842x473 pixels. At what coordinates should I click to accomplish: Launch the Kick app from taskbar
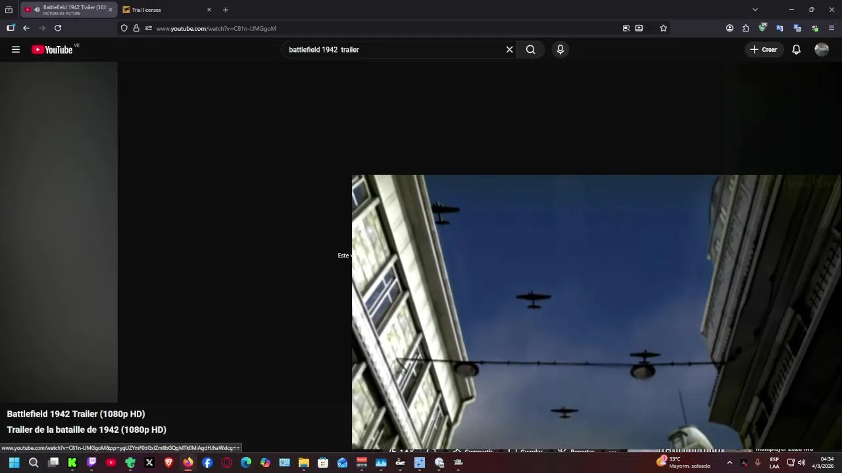coord(72,462)
